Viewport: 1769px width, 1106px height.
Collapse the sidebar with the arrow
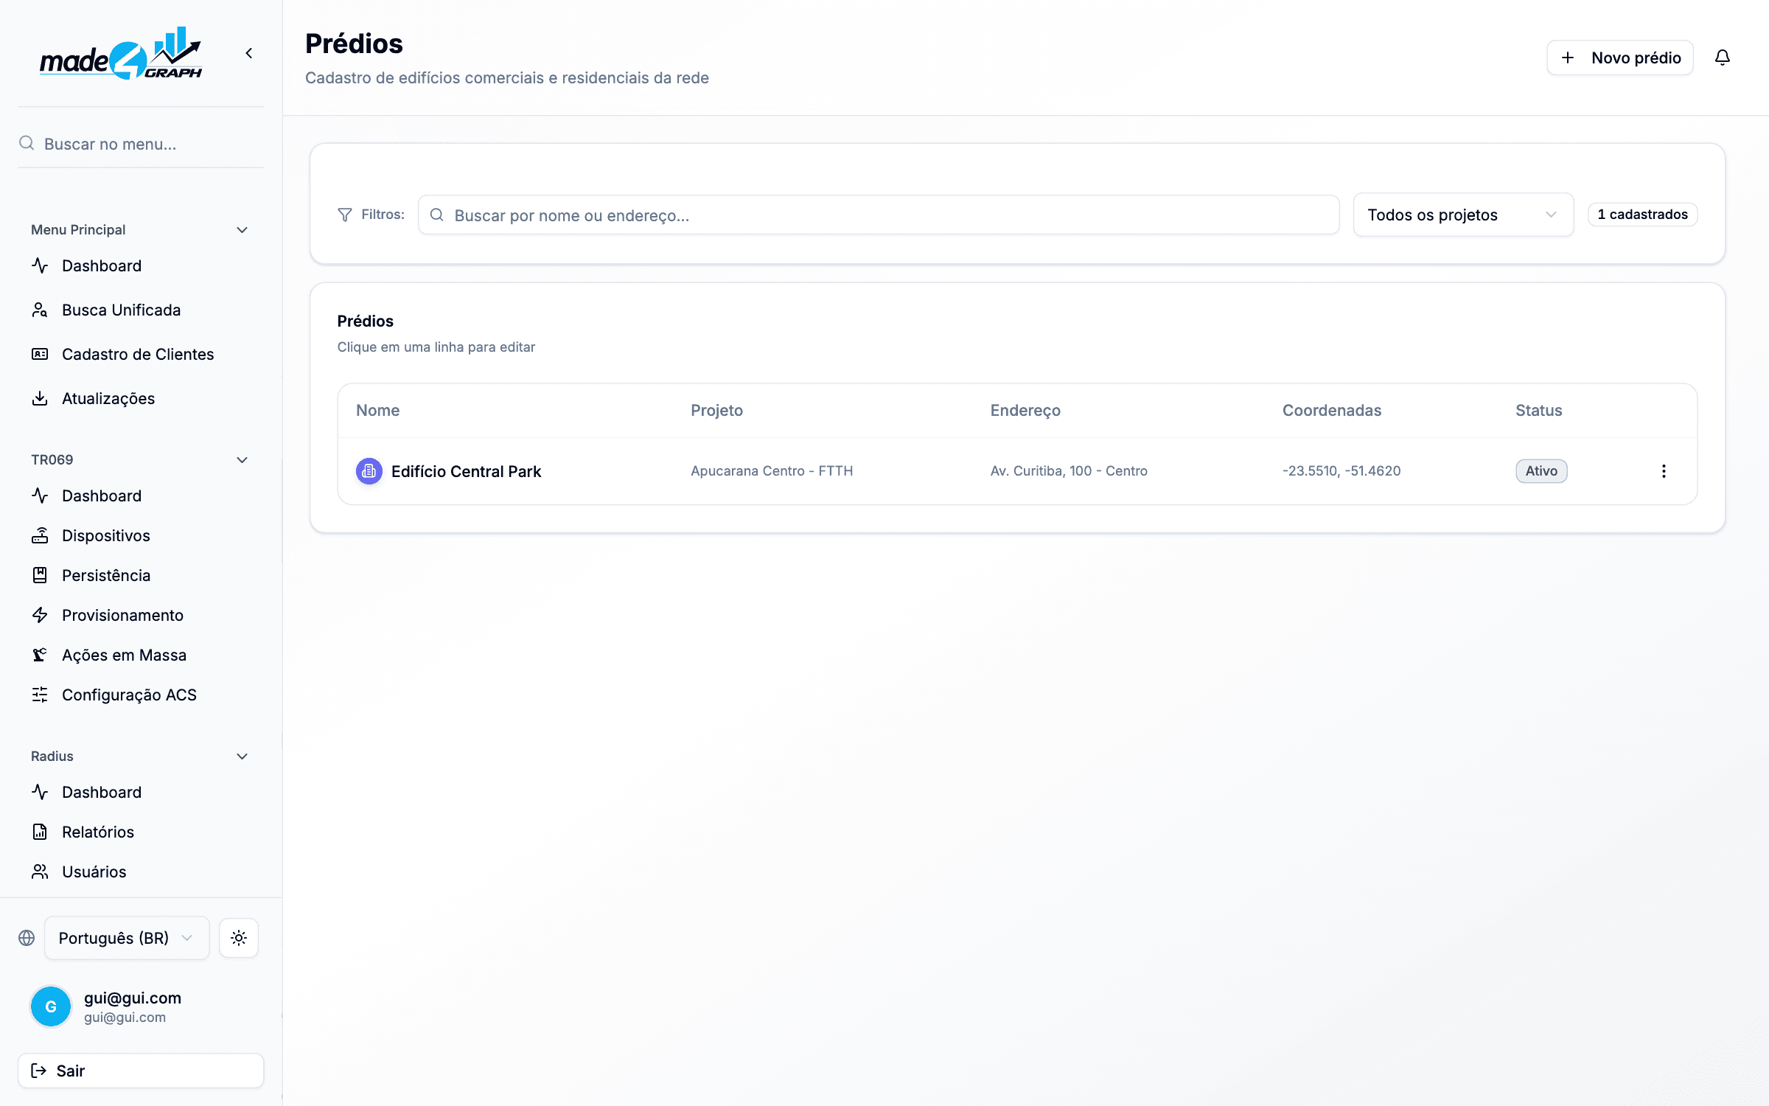249,53
